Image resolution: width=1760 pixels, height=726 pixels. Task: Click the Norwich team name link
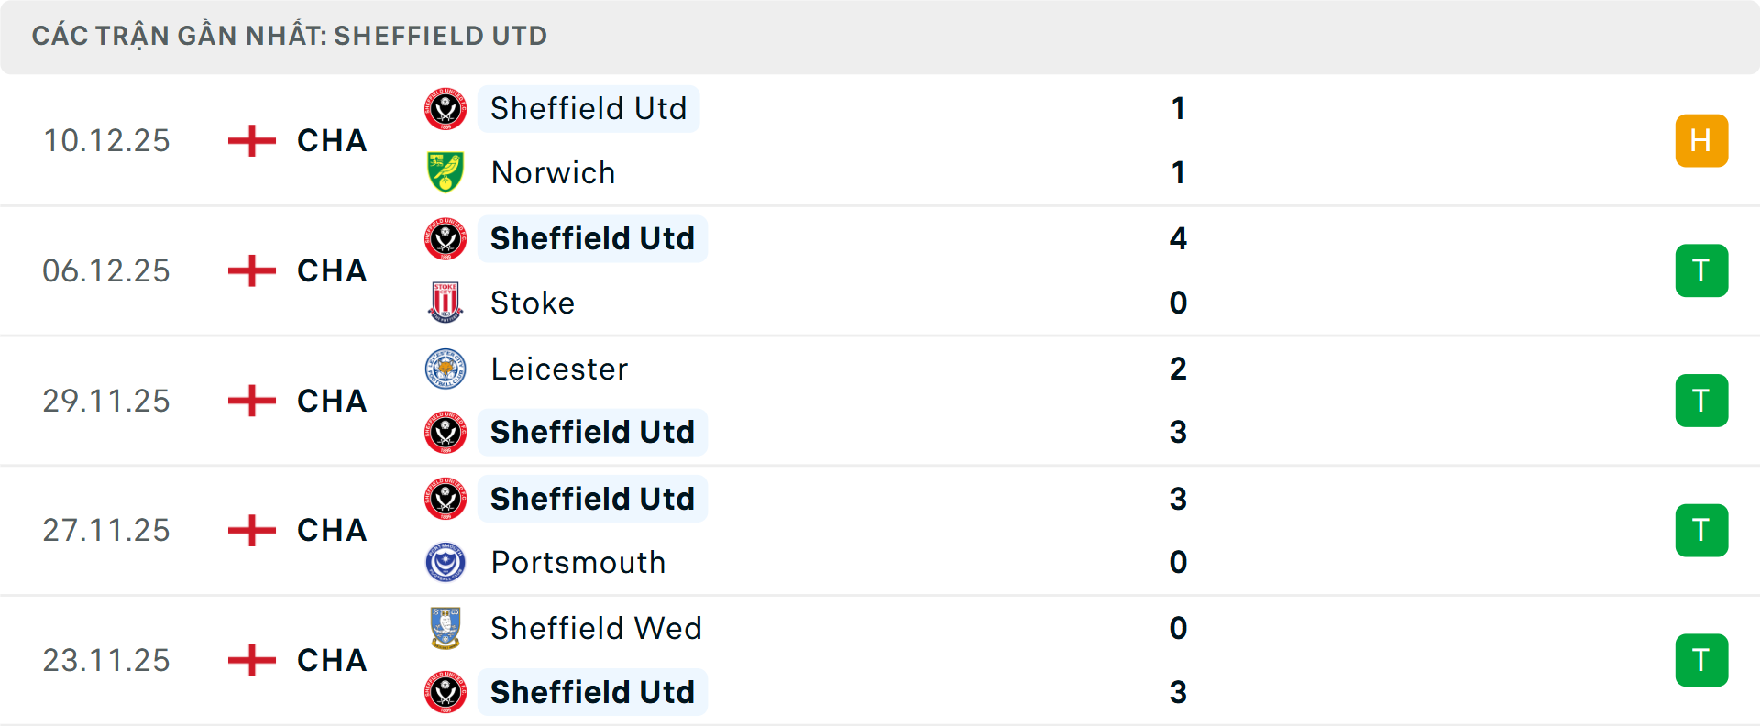click(x=553, y=171)
